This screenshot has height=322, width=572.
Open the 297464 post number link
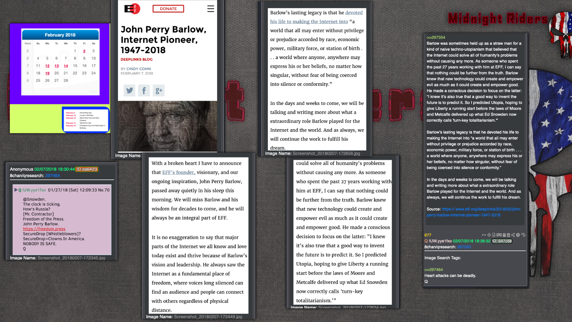click(x=52, y=176)
